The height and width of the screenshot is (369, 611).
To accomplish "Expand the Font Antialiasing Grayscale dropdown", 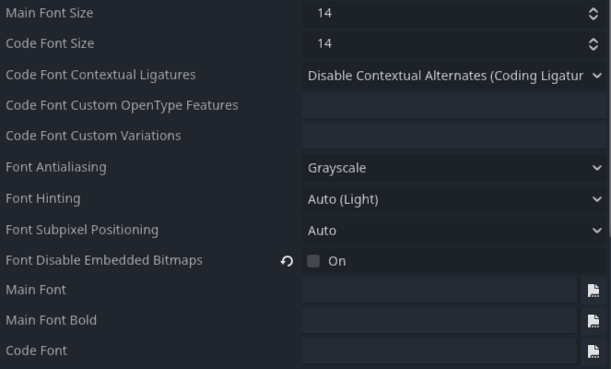I will 454,168.
